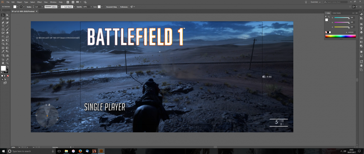Choose the Scale tool
364x154 pixels.
7,37
